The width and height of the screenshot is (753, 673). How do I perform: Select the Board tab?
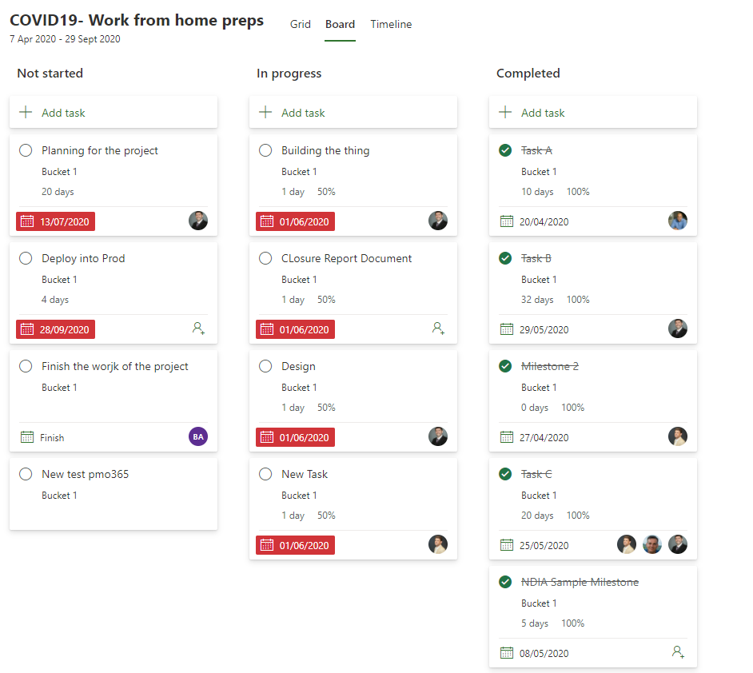340,24
